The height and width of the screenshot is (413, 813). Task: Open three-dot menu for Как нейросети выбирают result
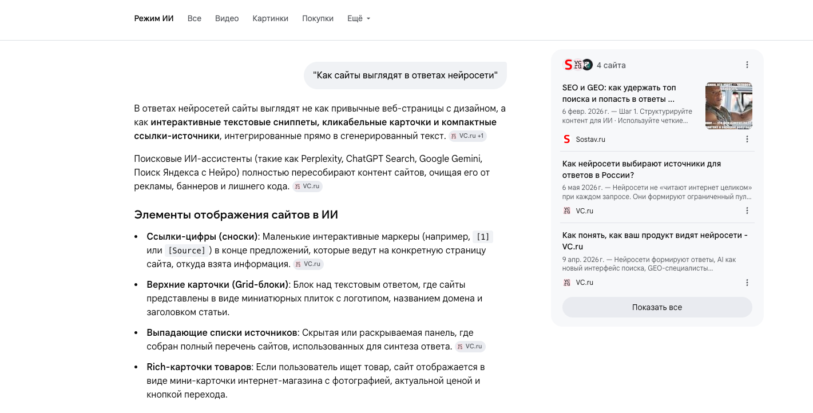pyautogui.click(x=747, y=211)
